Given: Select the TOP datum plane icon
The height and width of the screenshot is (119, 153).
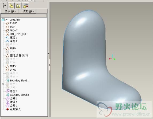Looking at the screenshot, I should click(x=7, y=27).
